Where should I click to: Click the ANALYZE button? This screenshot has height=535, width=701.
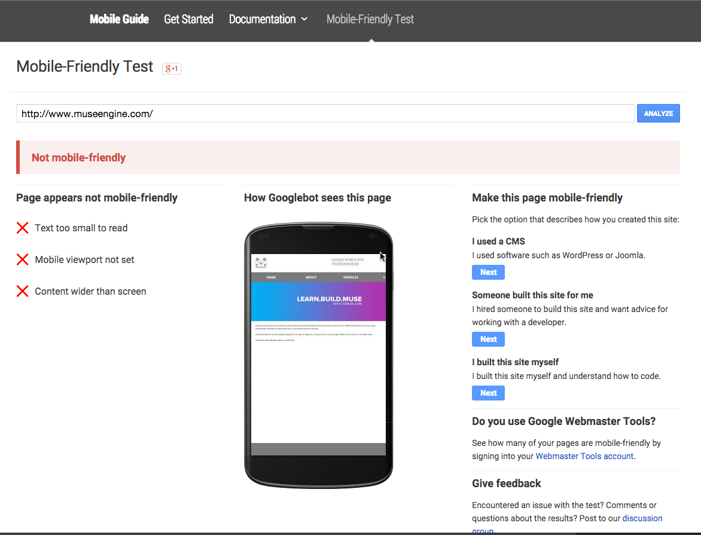pos(658,114)
